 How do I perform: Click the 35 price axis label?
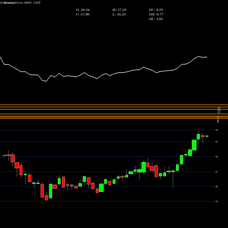pos(217,202)
